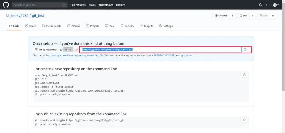The image size is (285, 133).
Task: Switch to the repository Pull requests tab
Action: tap(51, 26)
